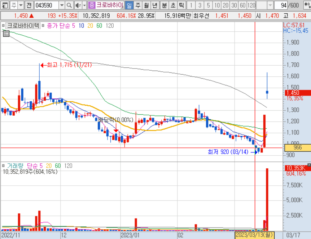Select the 5 interval button

coord(208,5)
